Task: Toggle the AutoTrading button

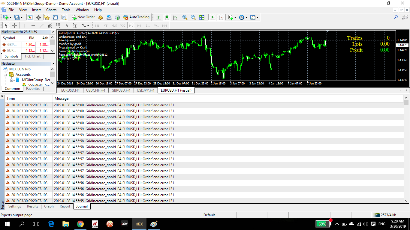Action: tap(136, 17)
